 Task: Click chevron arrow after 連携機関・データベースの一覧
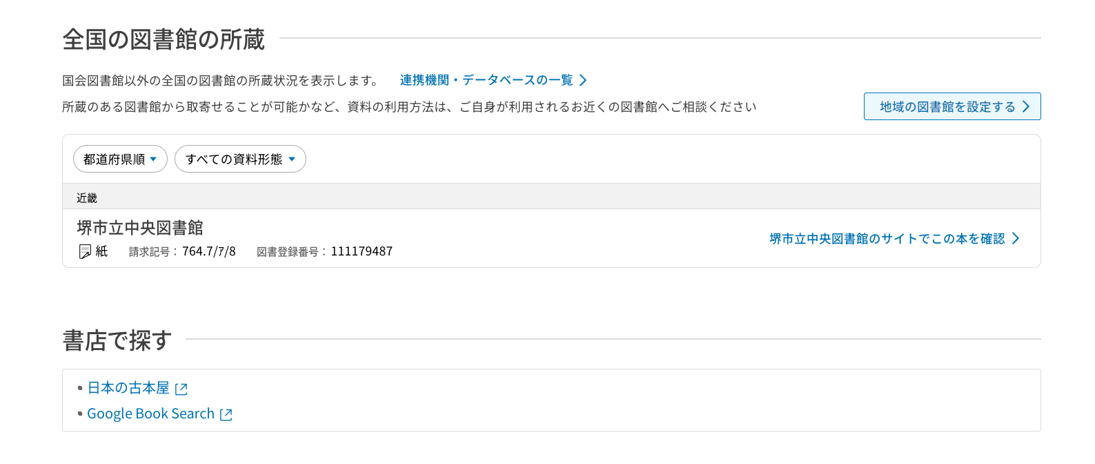pyautogui.click(x=583, y=80)
